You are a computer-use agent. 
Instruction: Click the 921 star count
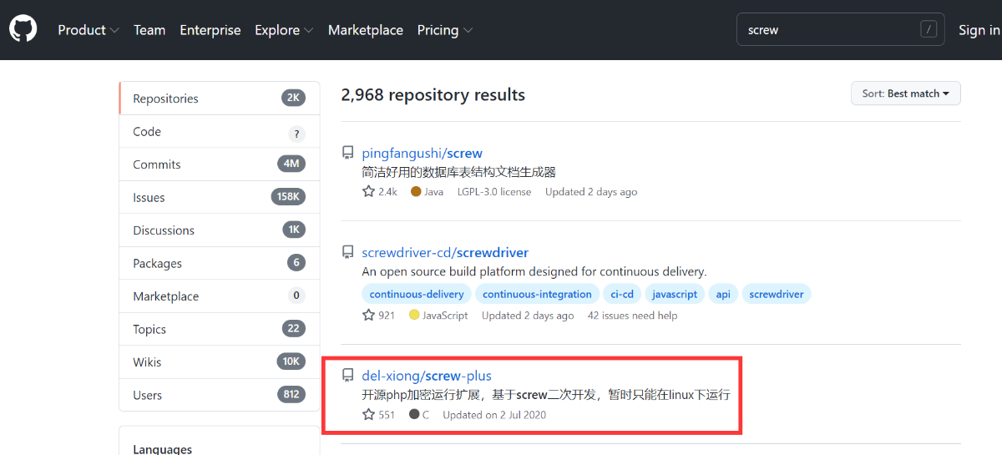(x=378, y=315)
